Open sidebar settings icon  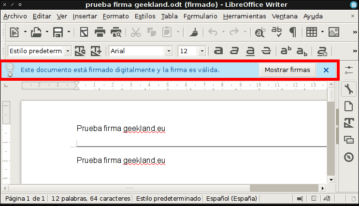(x=349, y=70)
